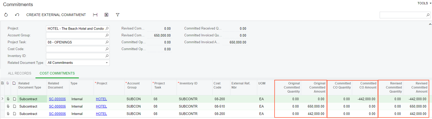The width and height of the screenshot is (432, 119).
Task: Switch to All Records tab
Action: 20,73
